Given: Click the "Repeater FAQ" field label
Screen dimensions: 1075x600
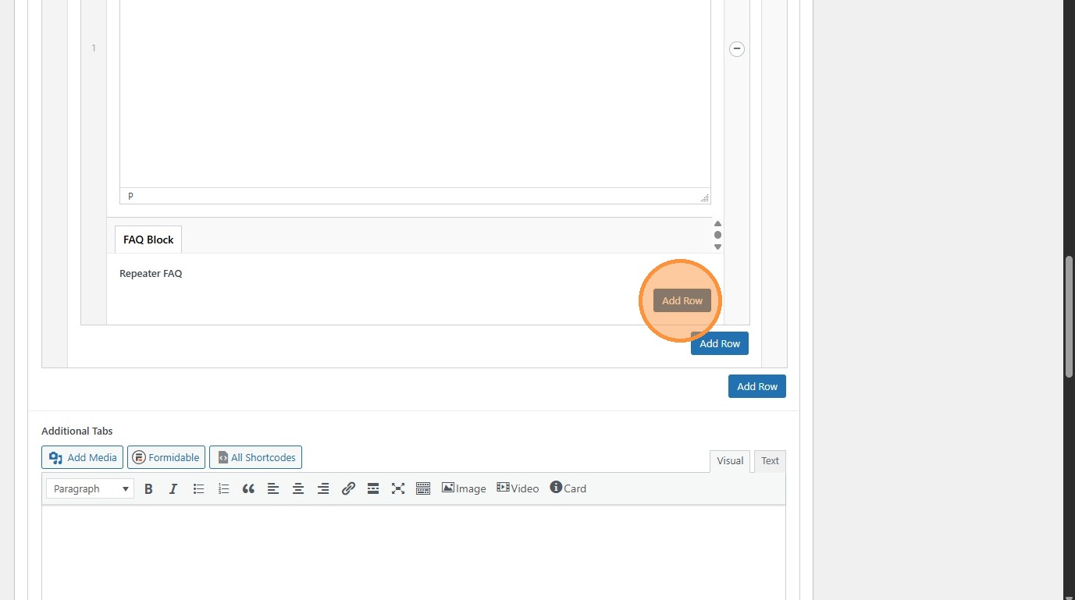Looking at the screenshot, I should (x=151, y=274).
